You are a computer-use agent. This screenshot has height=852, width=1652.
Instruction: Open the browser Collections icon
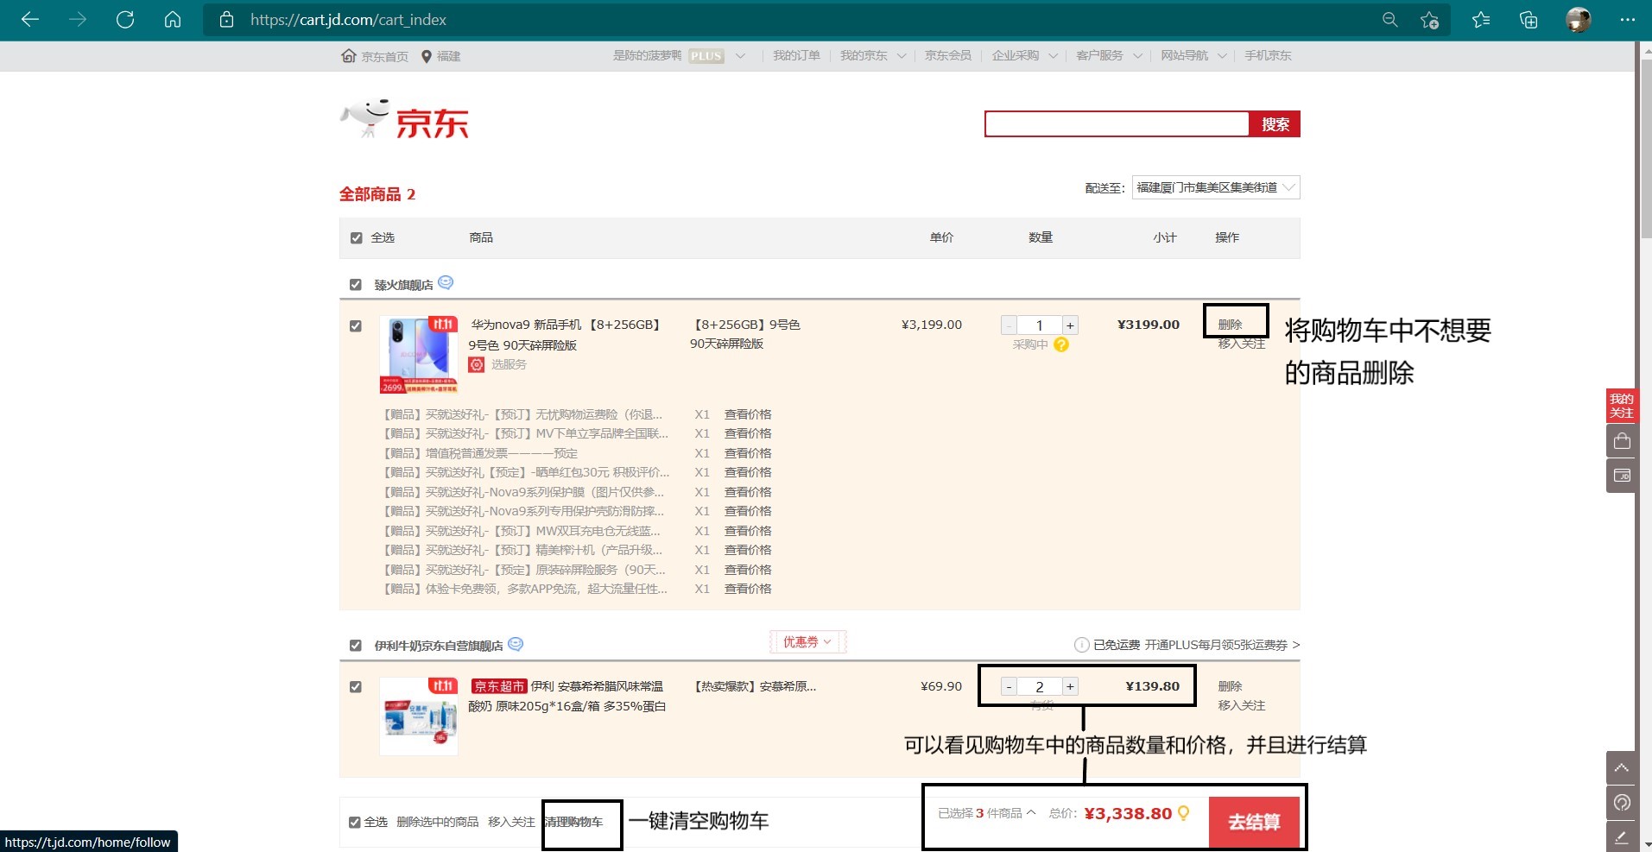point(1529,20)
